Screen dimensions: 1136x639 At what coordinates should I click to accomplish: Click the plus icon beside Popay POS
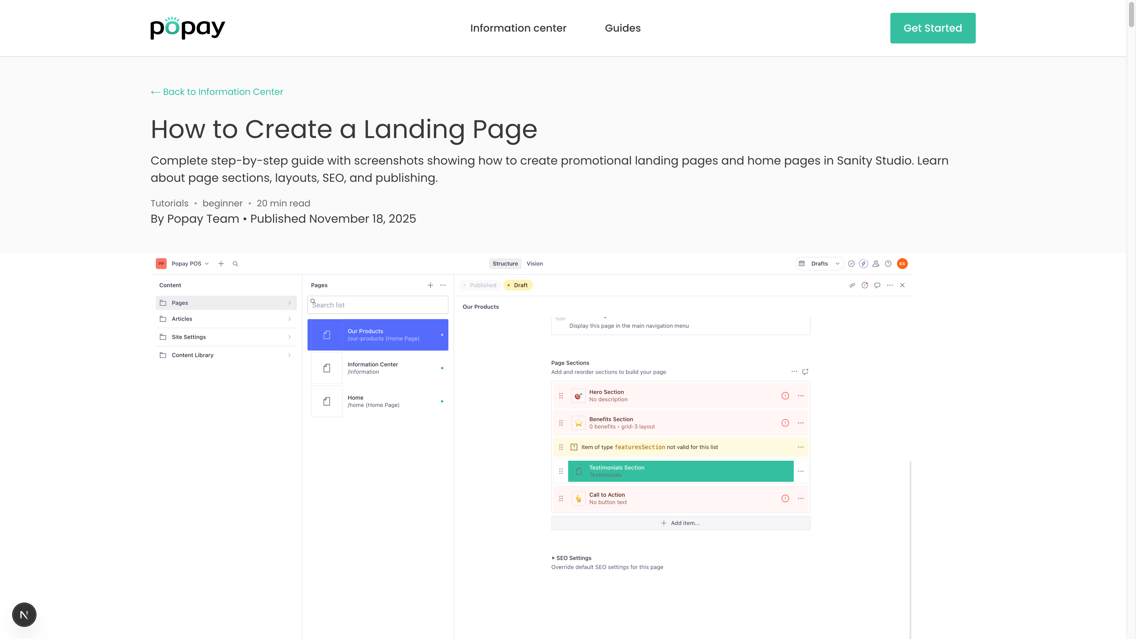[221, 264]
